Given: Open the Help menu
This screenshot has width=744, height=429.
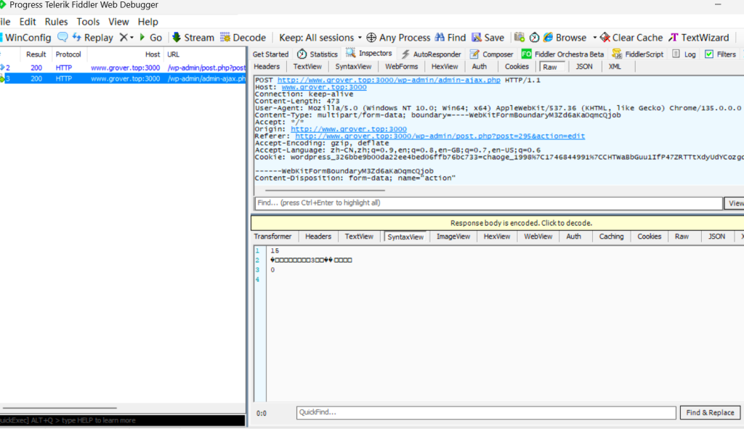Looking at the screenshot, I should pyautogui.click(x=148, y=22).
